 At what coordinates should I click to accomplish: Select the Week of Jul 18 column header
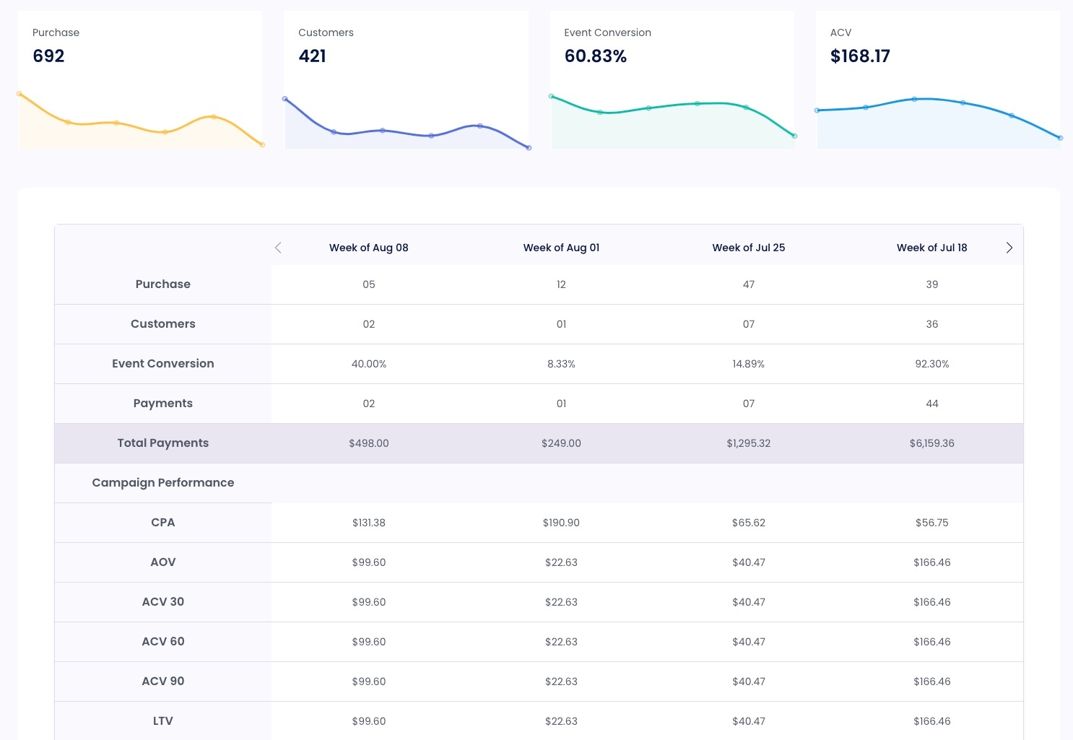pos(932,248)
